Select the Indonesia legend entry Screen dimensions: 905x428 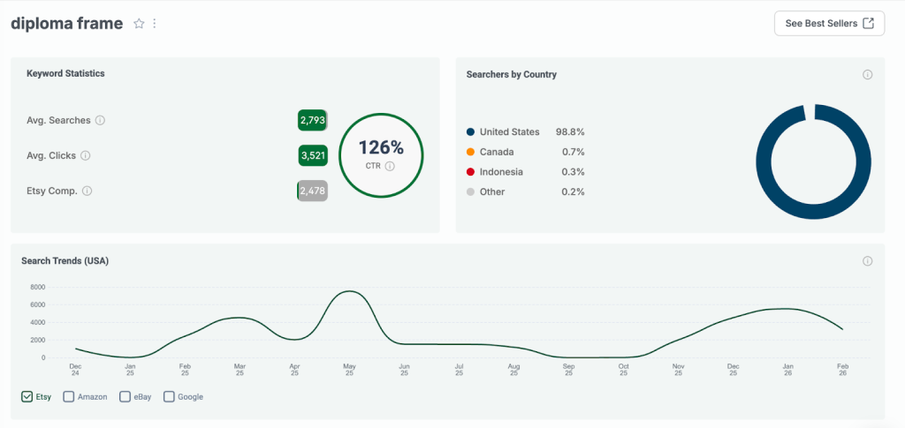pyautogui.click(x=500, y=172)
